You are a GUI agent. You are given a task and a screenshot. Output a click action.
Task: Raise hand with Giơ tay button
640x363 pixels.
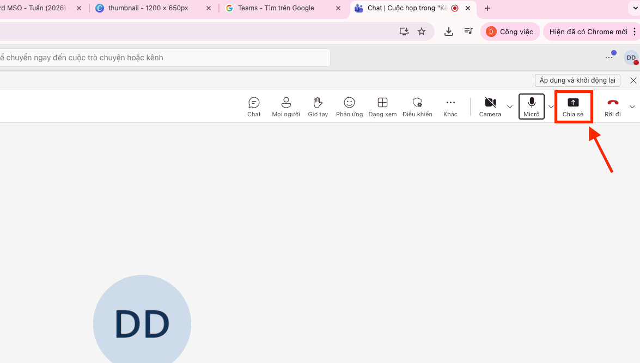318,107
